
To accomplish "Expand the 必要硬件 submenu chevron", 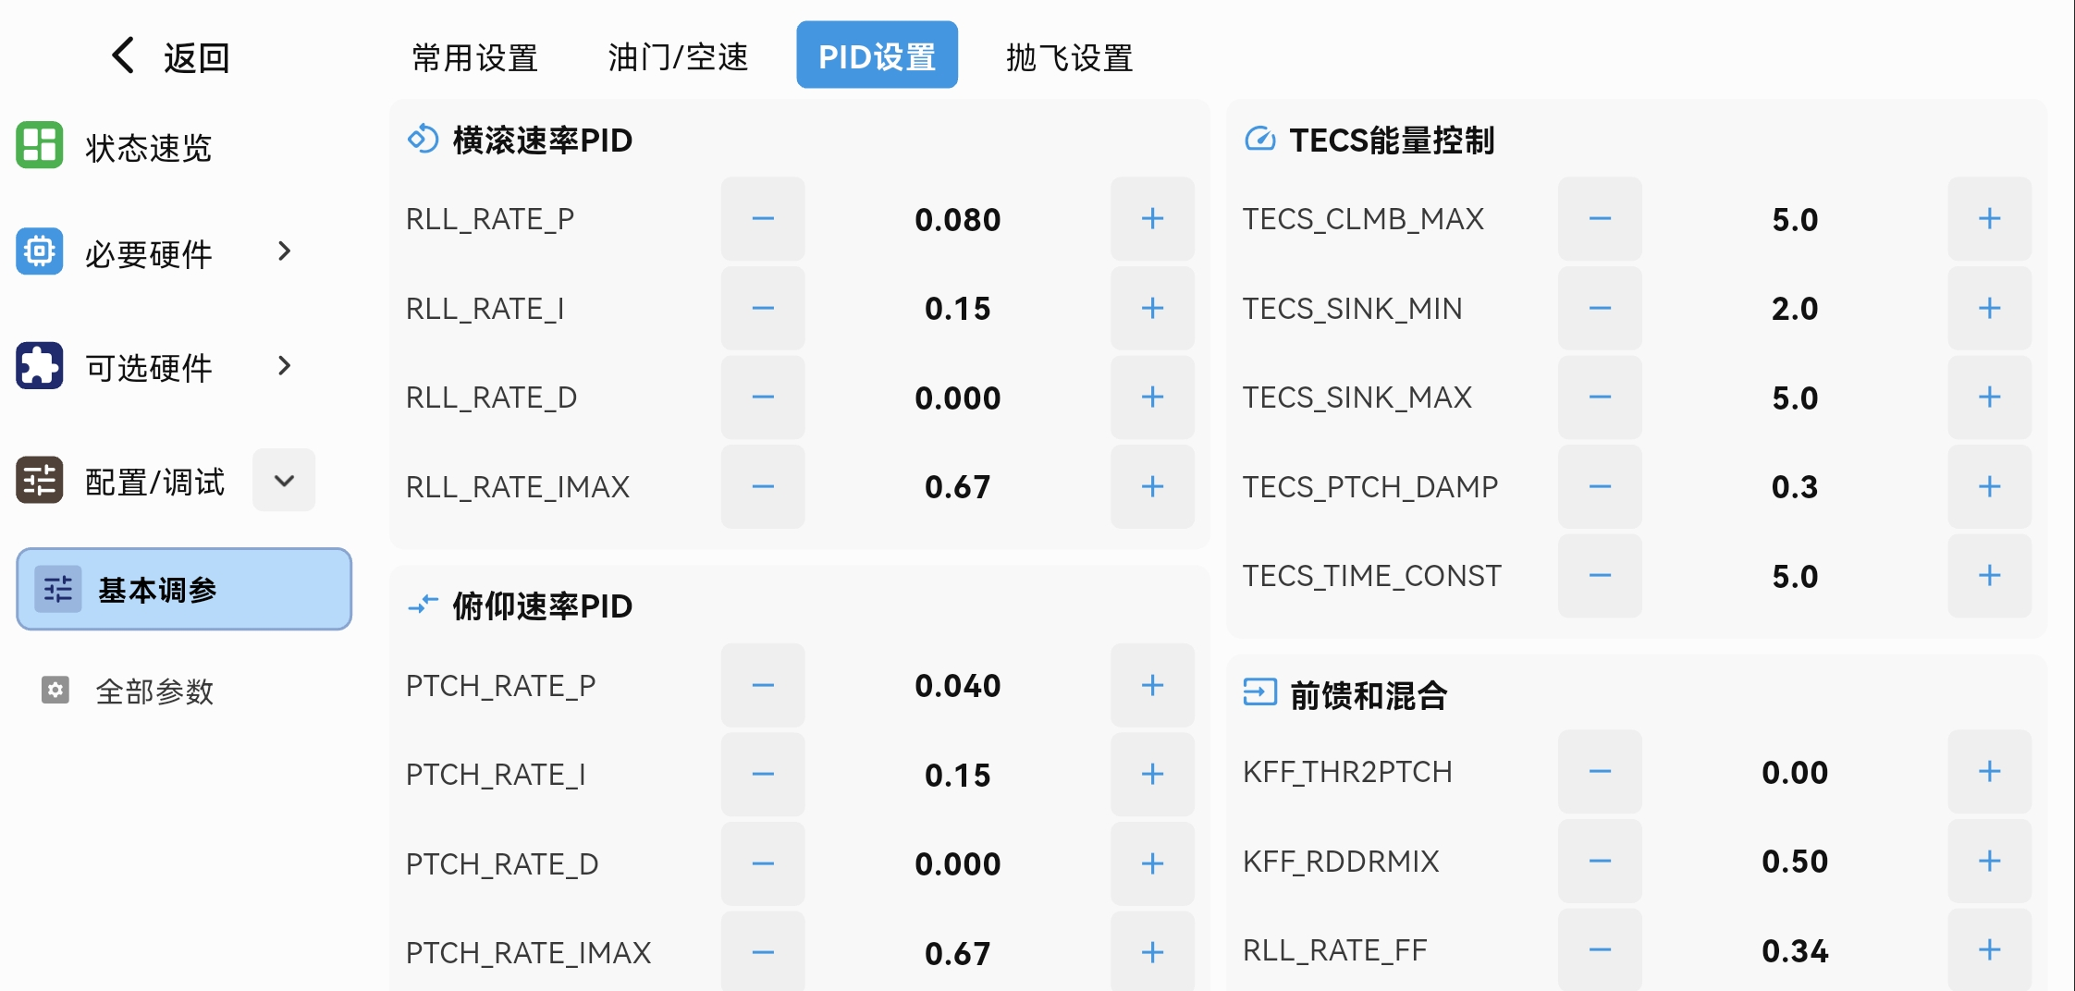I will click(285, 251).
